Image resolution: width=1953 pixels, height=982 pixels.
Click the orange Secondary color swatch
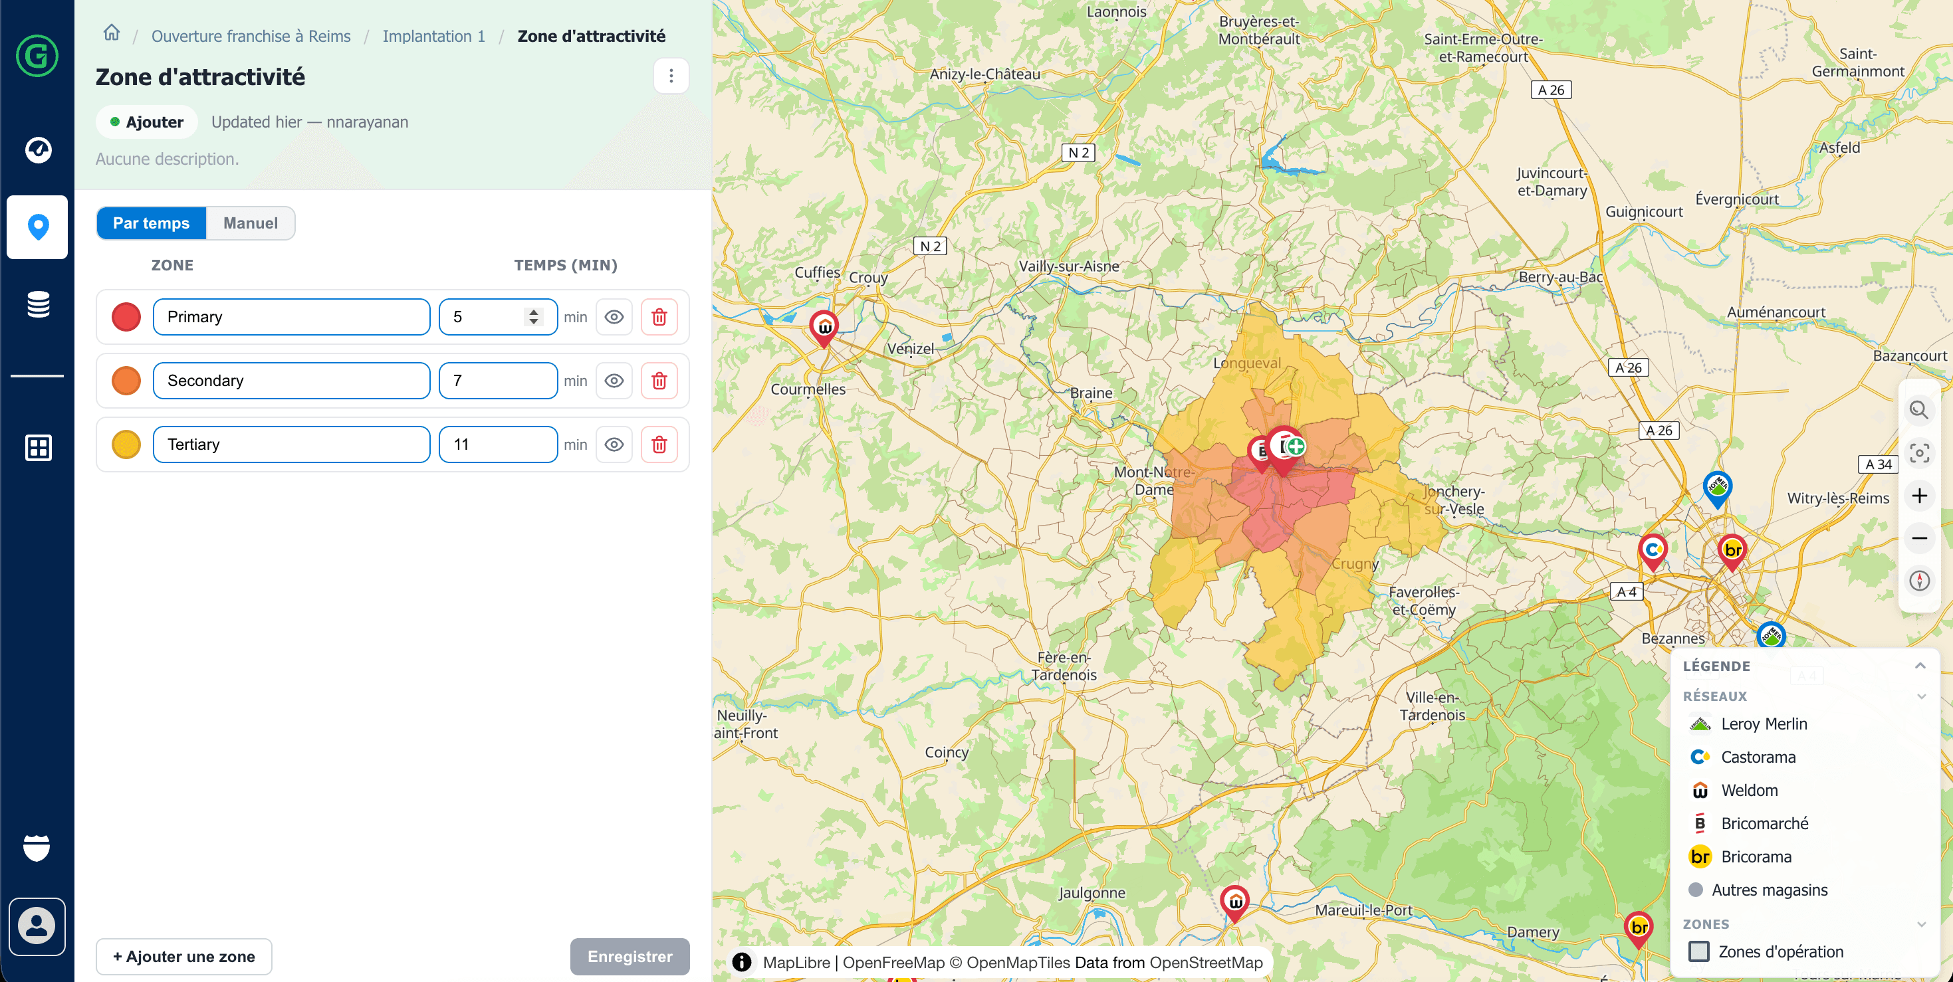(126, 380)
